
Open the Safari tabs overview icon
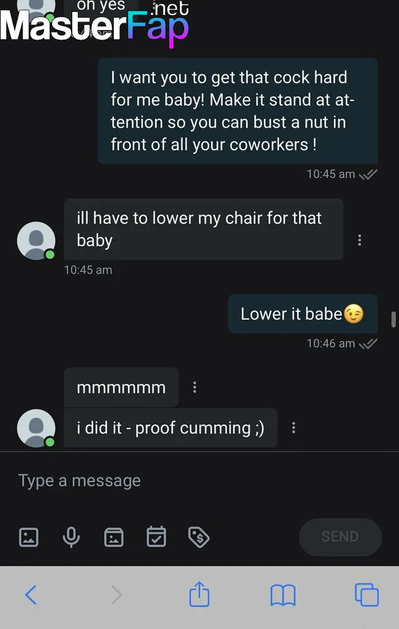[366, 594]
